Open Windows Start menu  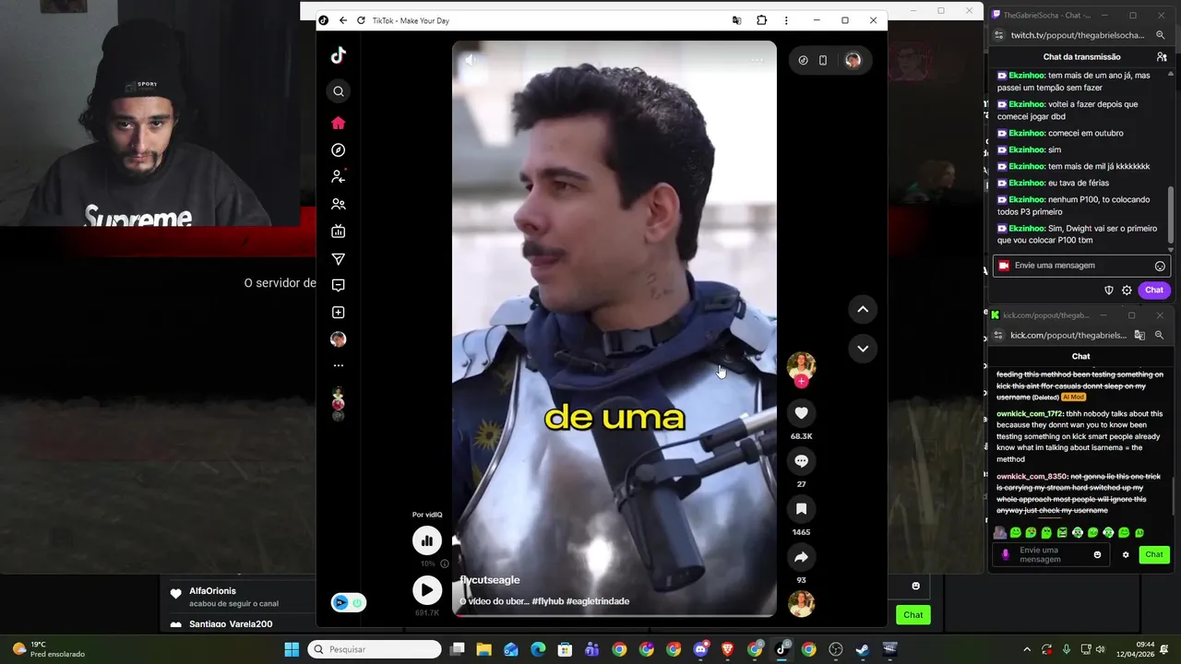(292, 649)
